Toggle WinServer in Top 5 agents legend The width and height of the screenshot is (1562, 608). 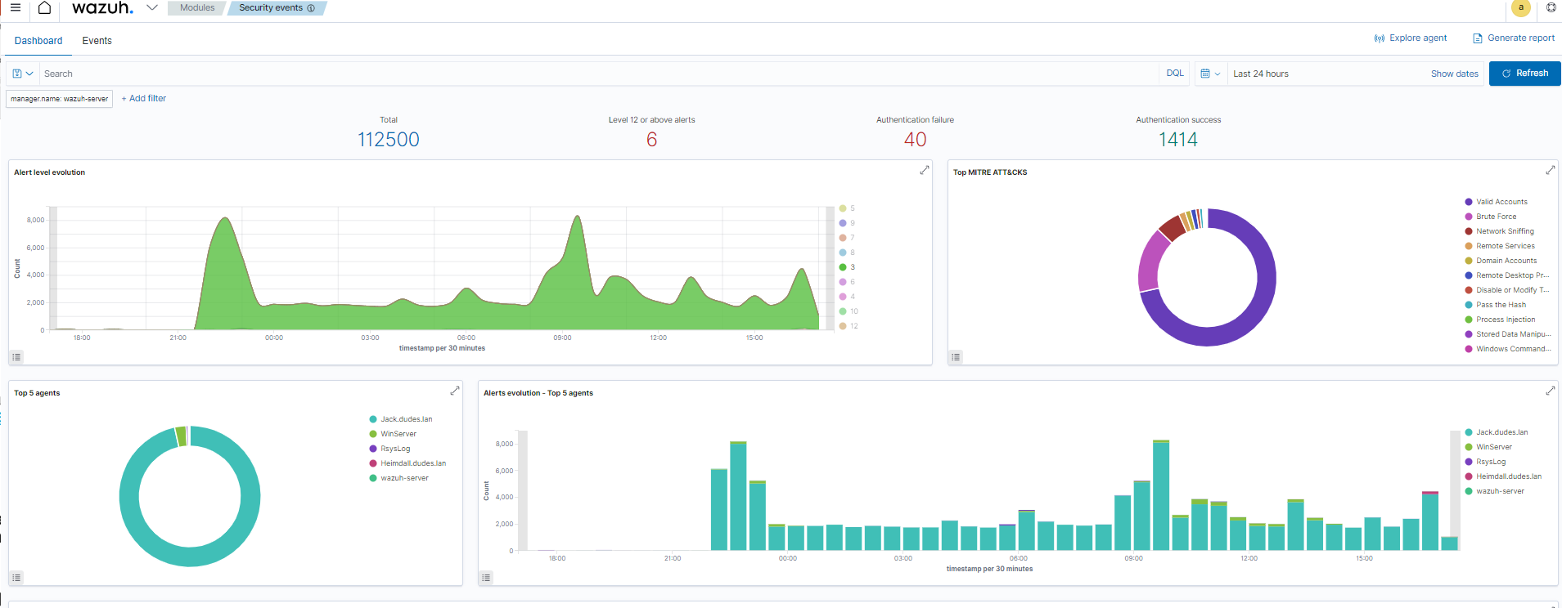click(x=398, y=434)
